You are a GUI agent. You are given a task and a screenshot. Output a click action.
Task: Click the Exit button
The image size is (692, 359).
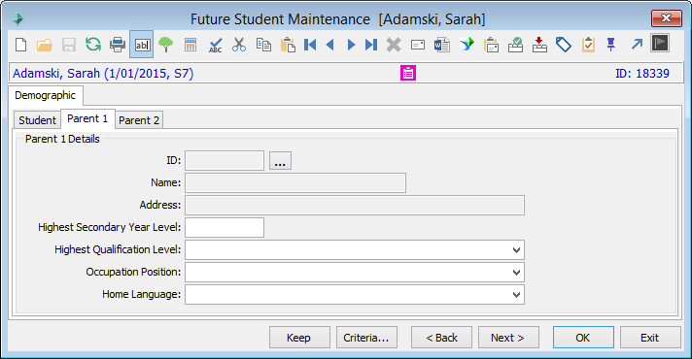point(650,338)
